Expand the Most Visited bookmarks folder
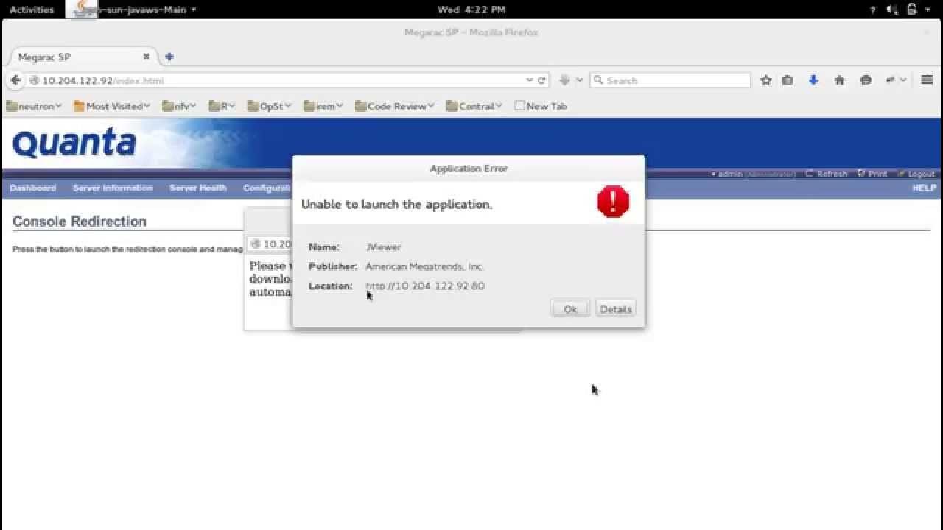Screen dimensions: 943x530 click(x=112, y=106)
